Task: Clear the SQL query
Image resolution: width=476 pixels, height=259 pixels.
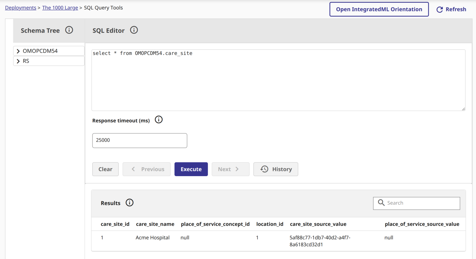Action: tap(105, 169)
